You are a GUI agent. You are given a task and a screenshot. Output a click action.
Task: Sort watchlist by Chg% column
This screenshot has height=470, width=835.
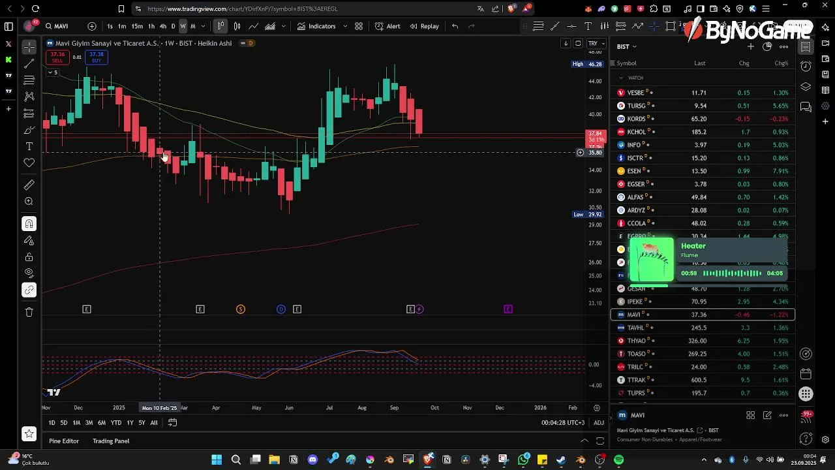(x=781, y=63)
